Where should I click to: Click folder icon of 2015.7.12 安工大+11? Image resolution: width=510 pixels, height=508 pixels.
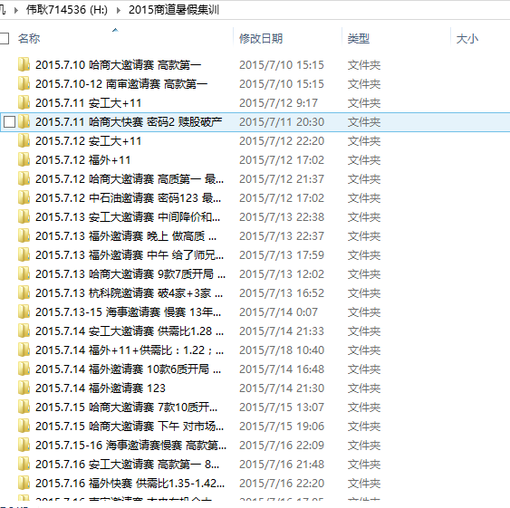(24, 140)
